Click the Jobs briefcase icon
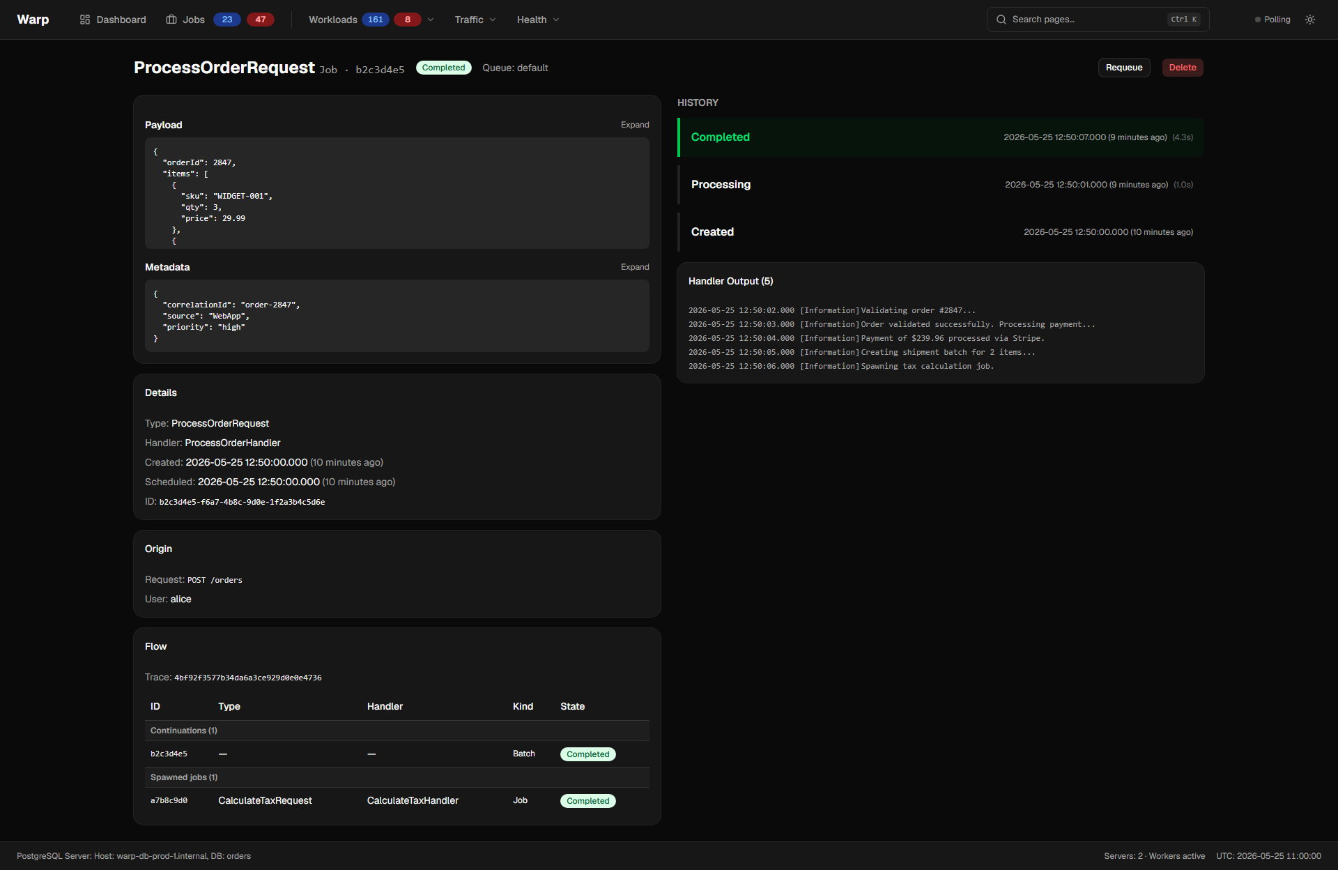1338x870 pixels. pyautogui.click(x=171, y=20)
